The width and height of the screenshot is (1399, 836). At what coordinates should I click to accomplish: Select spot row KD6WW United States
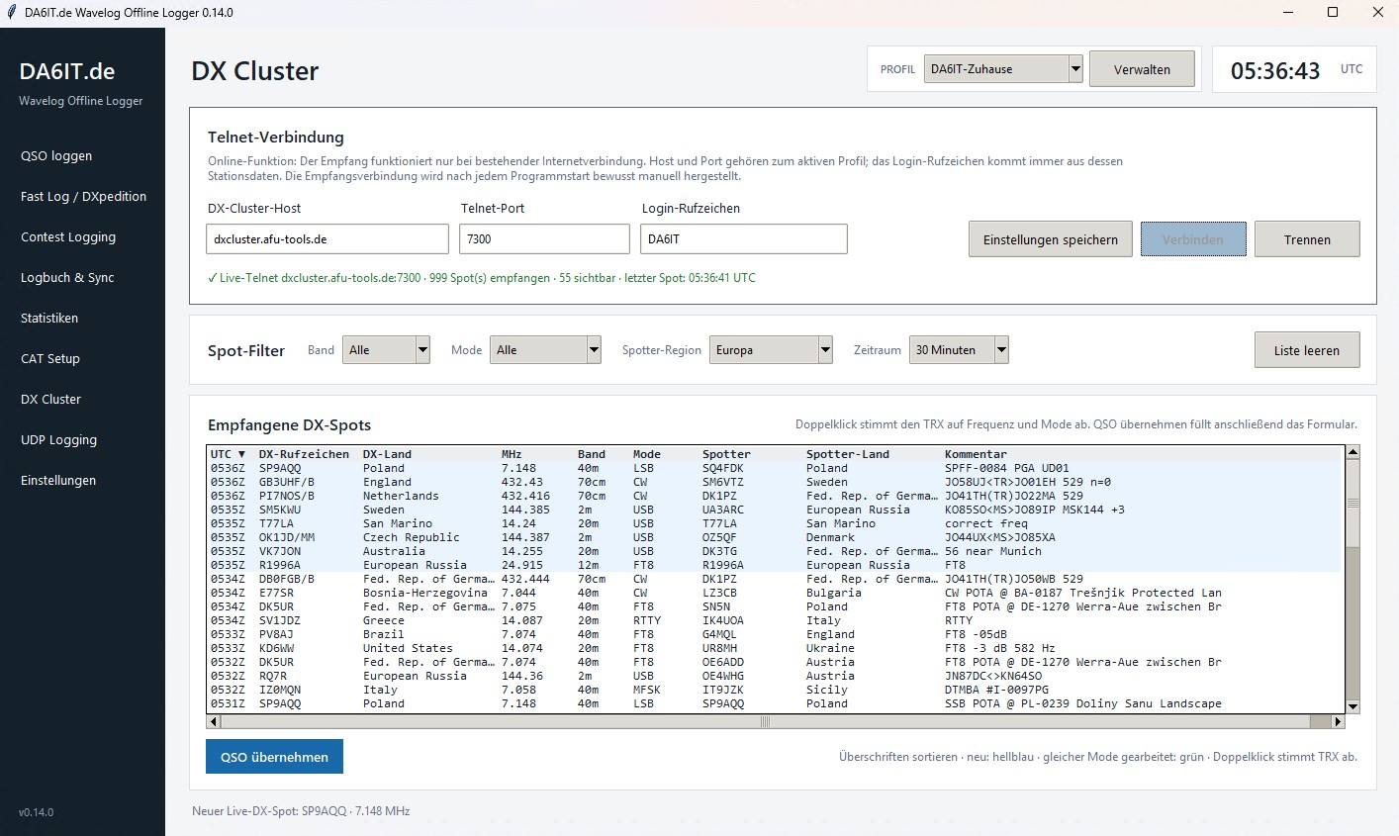tap(775, 648)
